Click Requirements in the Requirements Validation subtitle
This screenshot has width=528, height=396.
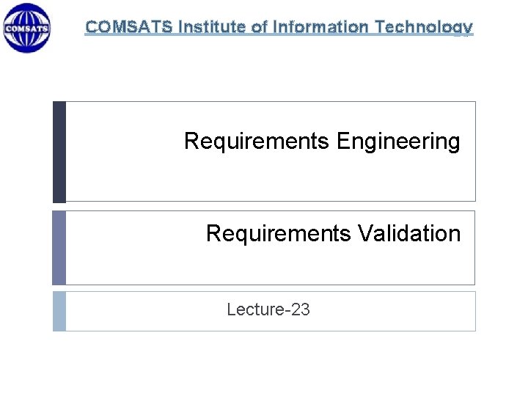point(279,234)
